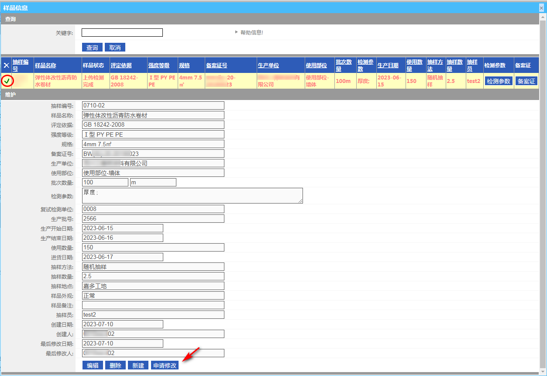Sort by 评定依据 column header
Image resolution: width=547 pixels, height=376 pixels.
tap(121, 66)
